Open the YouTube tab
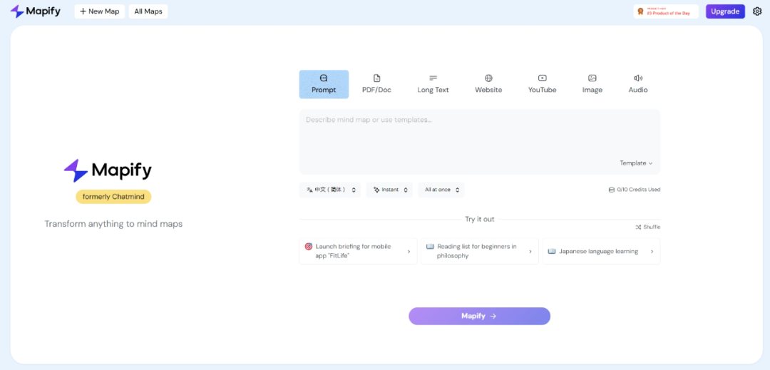 click(x=542, y=84)
